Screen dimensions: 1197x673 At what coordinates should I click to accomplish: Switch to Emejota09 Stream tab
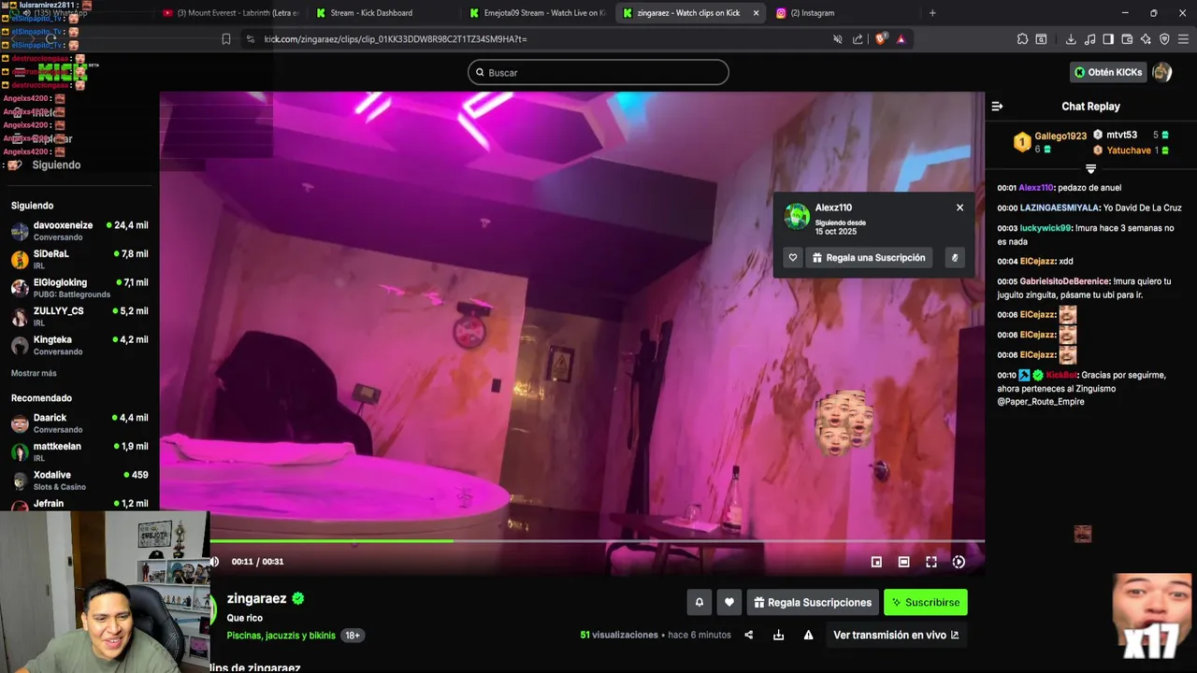click(x=538, y=13)
